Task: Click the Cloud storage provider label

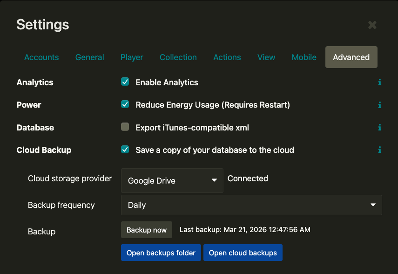Action: click(x=70, y=178)
